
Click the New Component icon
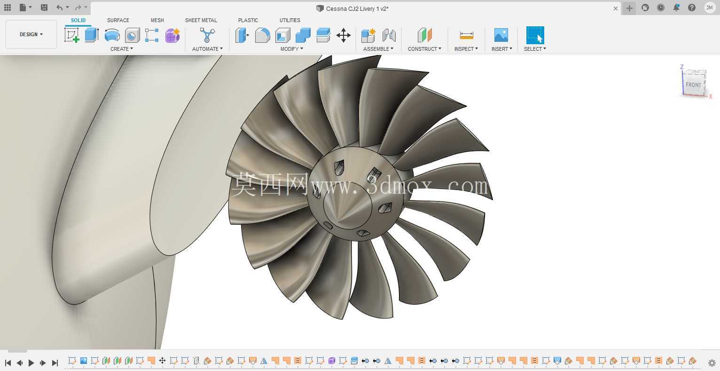(368, 35)
